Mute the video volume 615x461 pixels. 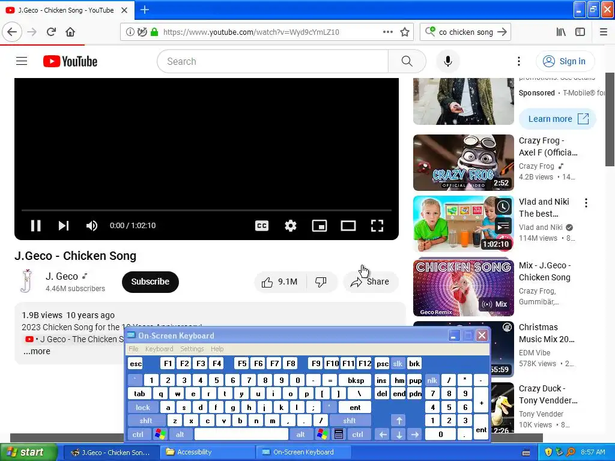coord(92,226)
